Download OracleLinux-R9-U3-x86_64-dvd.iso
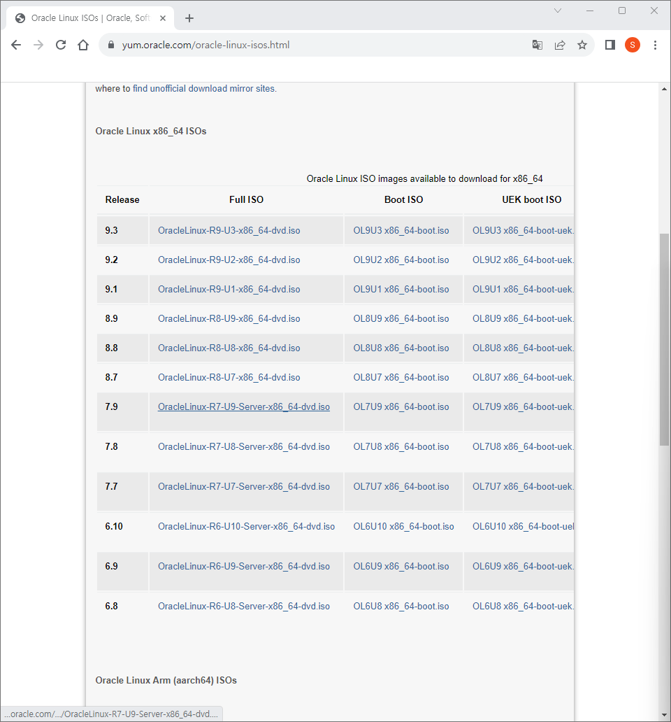 click(229, 230)
